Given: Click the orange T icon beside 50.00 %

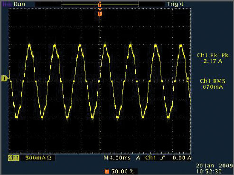Looking at the screenshot, I should (x=107, y=171).
